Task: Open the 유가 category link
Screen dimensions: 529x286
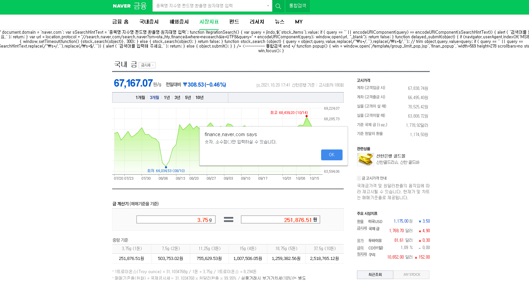Action: click(x=360, y=240)
